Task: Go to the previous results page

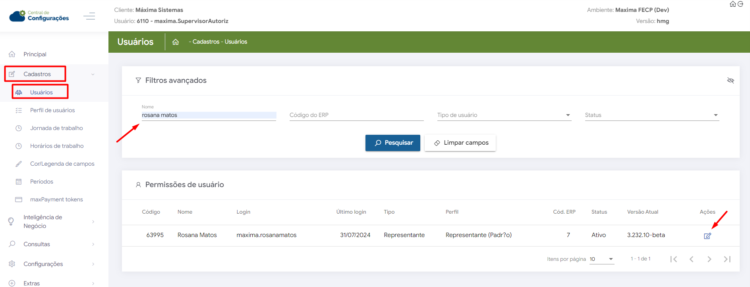Action: click(x=692, y=259)
